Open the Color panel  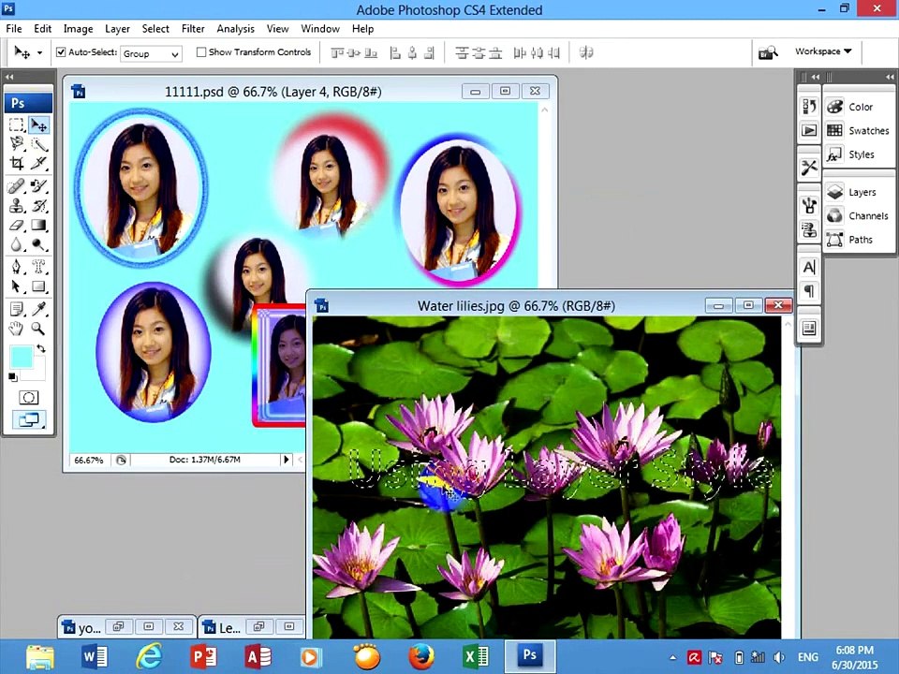[x=859, y=107]
